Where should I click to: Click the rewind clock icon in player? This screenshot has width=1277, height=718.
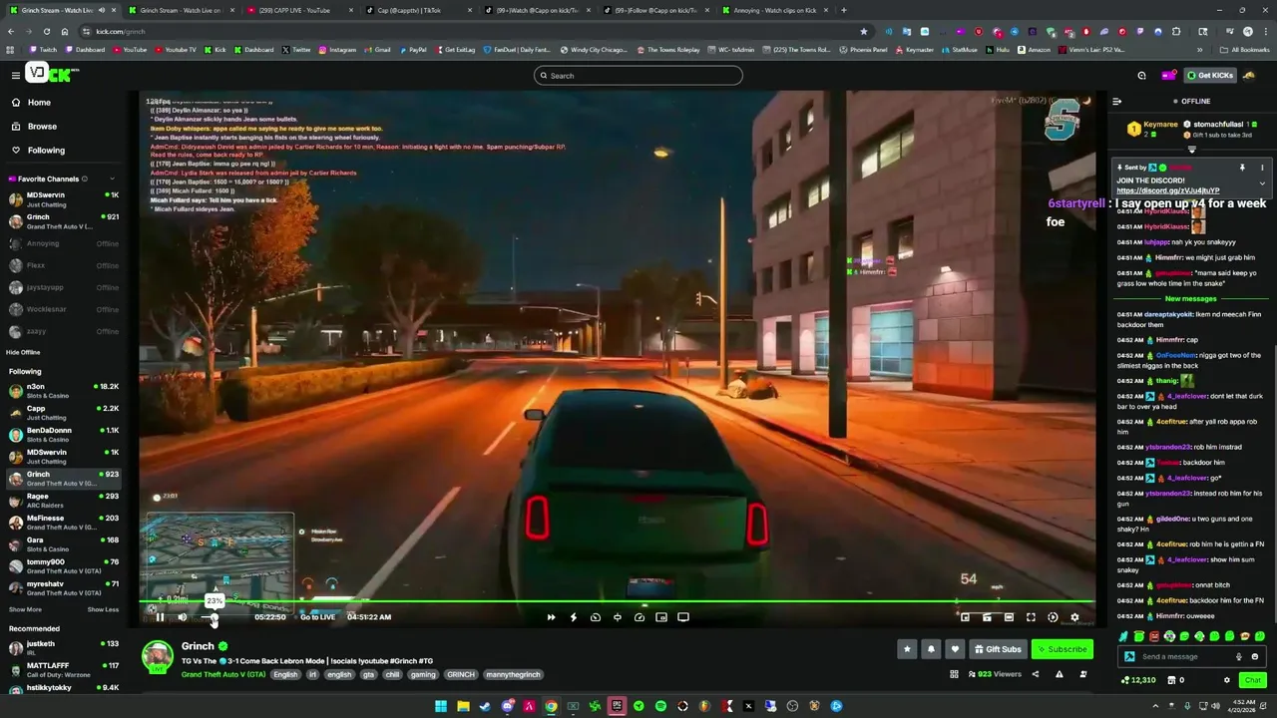click(x=596, y=617)
